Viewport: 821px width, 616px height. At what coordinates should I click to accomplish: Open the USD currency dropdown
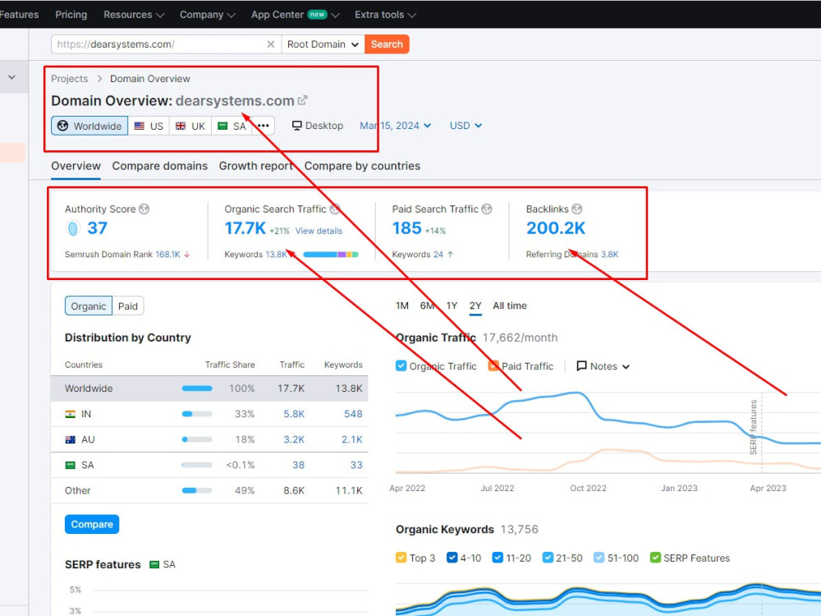coord(466,126)
